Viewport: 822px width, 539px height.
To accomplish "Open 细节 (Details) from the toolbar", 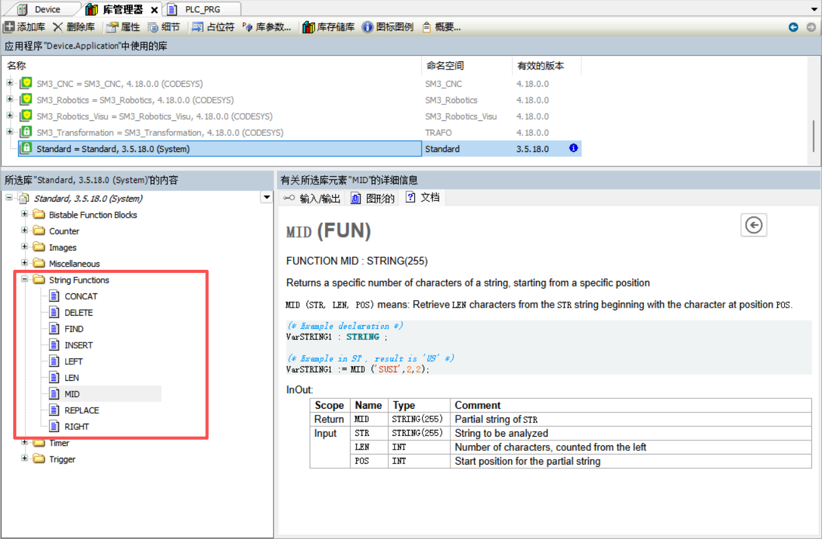I will [x=164, y=27].
